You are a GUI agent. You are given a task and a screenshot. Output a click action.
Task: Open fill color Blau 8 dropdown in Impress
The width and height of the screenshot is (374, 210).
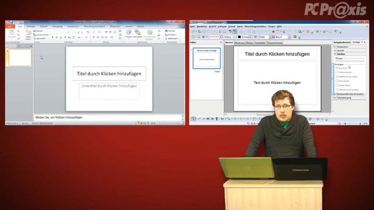point(289,37)
